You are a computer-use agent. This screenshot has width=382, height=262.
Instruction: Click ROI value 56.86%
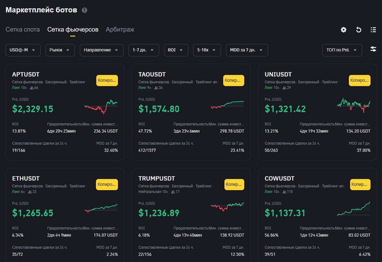point(271,235)
